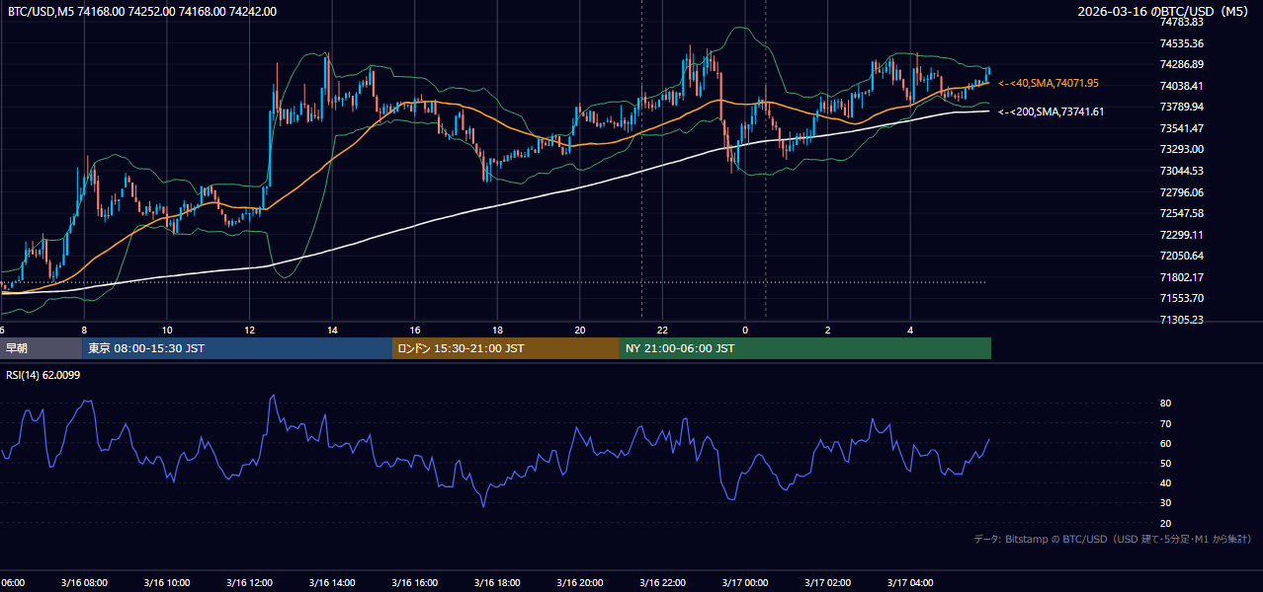Screen dimensions: 1263x592
Task: Select the NY 21:00-06:00 JST session bar
Action: point(805,348)
